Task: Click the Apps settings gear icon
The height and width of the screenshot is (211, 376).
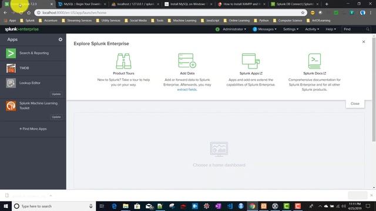Action: [61, 39]
